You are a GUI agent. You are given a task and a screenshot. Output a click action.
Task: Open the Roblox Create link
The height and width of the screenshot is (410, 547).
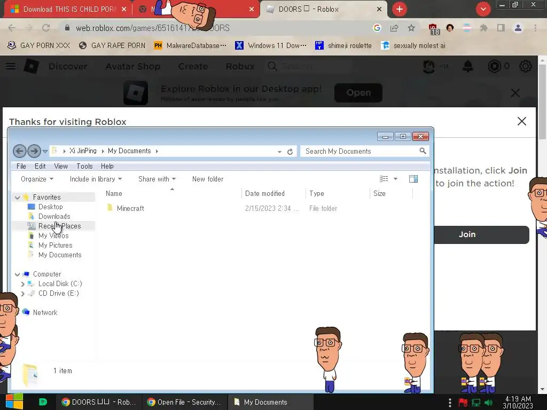[x=193, y=66]
